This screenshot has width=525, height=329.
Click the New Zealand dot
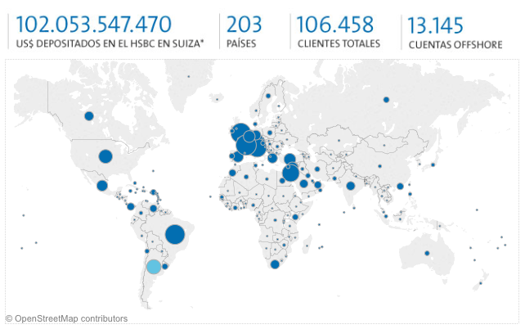click(481, 283)
